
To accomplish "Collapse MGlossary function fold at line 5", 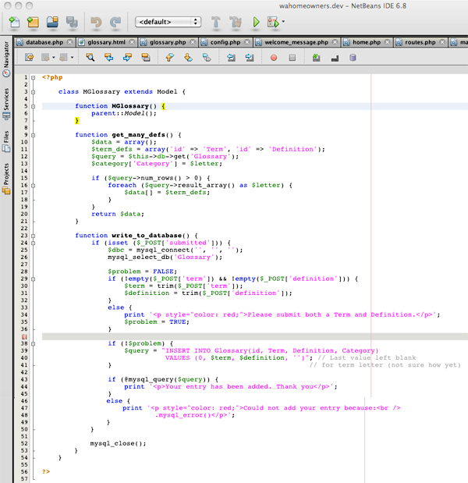I will (x=33, y=107).
